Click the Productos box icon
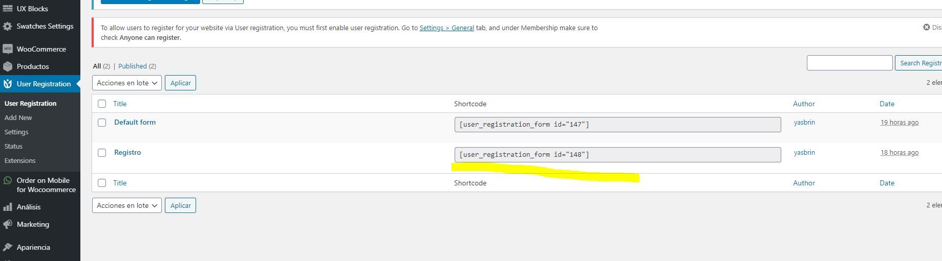This screenshot has height=261, width=942. pyautogui.click(x=8, y=66)
